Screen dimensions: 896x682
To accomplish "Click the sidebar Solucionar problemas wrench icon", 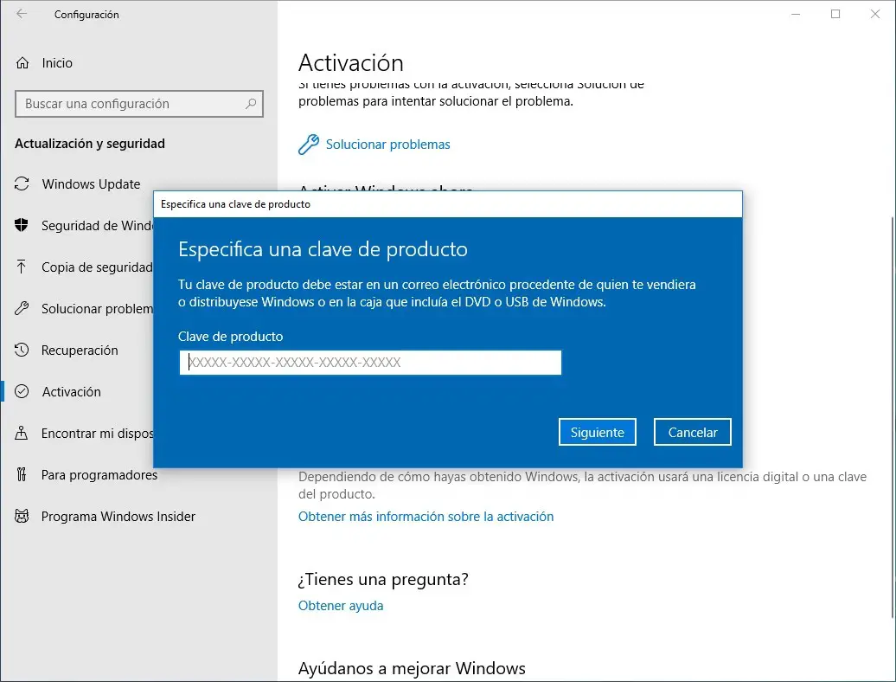I will (x=22, y=309).
